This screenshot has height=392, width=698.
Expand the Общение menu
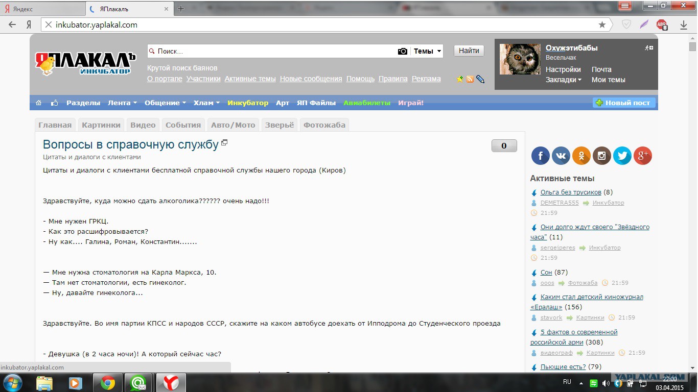[165, 103]
